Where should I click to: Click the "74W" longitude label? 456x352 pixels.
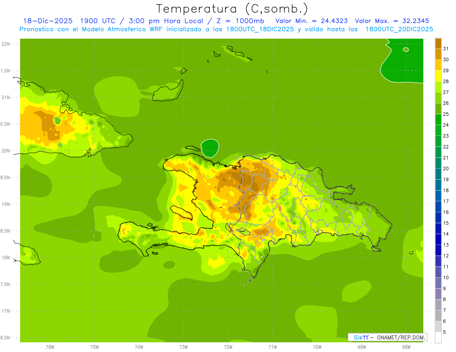[x=139, y=347]
